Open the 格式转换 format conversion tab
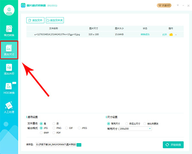Screen dimensions: 192x154 pyautogui.click(x=9, y=31)
